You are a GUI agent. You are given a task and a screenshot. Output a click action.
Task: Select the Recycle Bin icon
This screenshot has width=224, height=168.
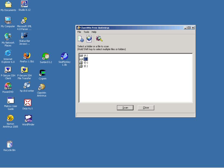[x=9, y=146]
